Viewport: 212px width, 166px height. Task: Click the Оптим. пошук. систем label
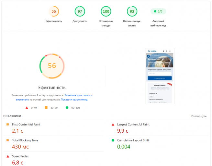132,23
